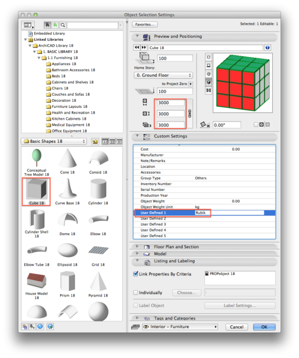Expand the Model panel

tap(137, 253)
